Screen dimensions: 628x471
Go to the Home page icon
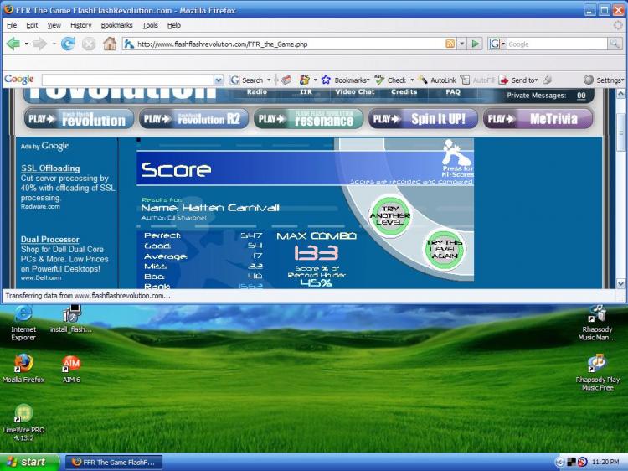[x=110, y=44]
